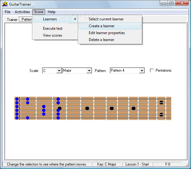Choose View scores from Score menu
Image resolution: width=191 pixels, height=169 pixels.
click(52, 35)
